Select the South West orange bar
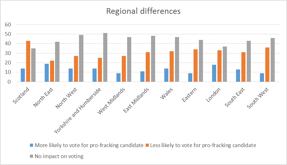Screen dimensions: 287x165 (267, 65)
